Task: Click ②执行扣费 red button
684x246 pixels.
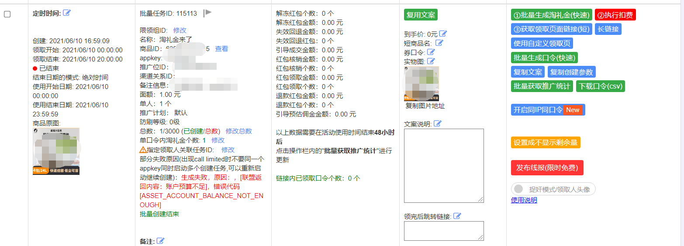Action: [615, 15]
